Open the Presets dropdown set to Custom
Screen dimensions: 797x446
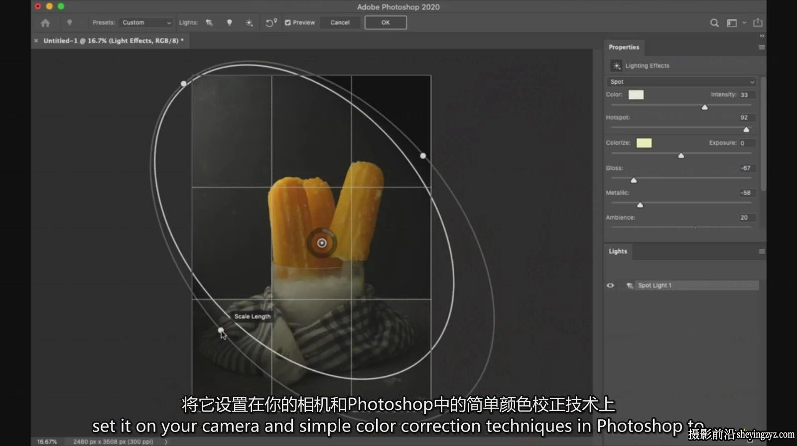point(146,22)
